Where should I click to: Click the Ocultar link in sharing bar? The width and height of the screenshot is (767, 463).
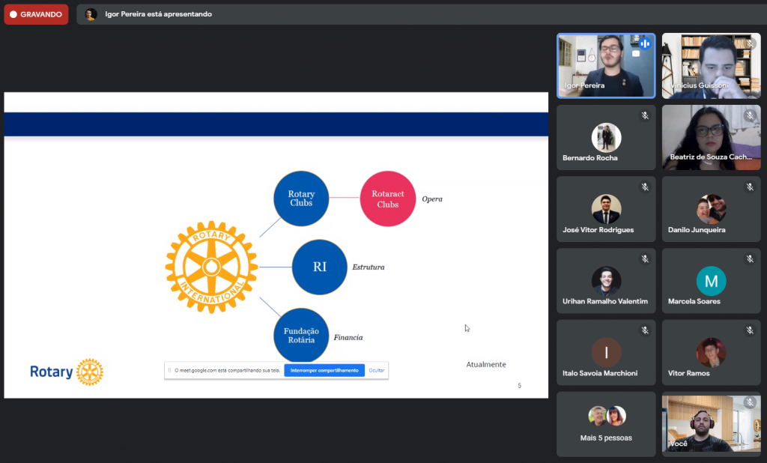(376, 370)
